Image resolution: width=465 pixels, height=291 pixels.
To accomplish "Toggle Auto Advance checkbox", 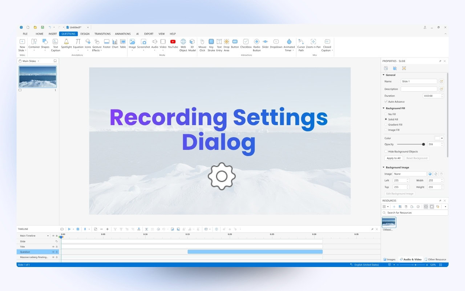I will click(386, 101).
